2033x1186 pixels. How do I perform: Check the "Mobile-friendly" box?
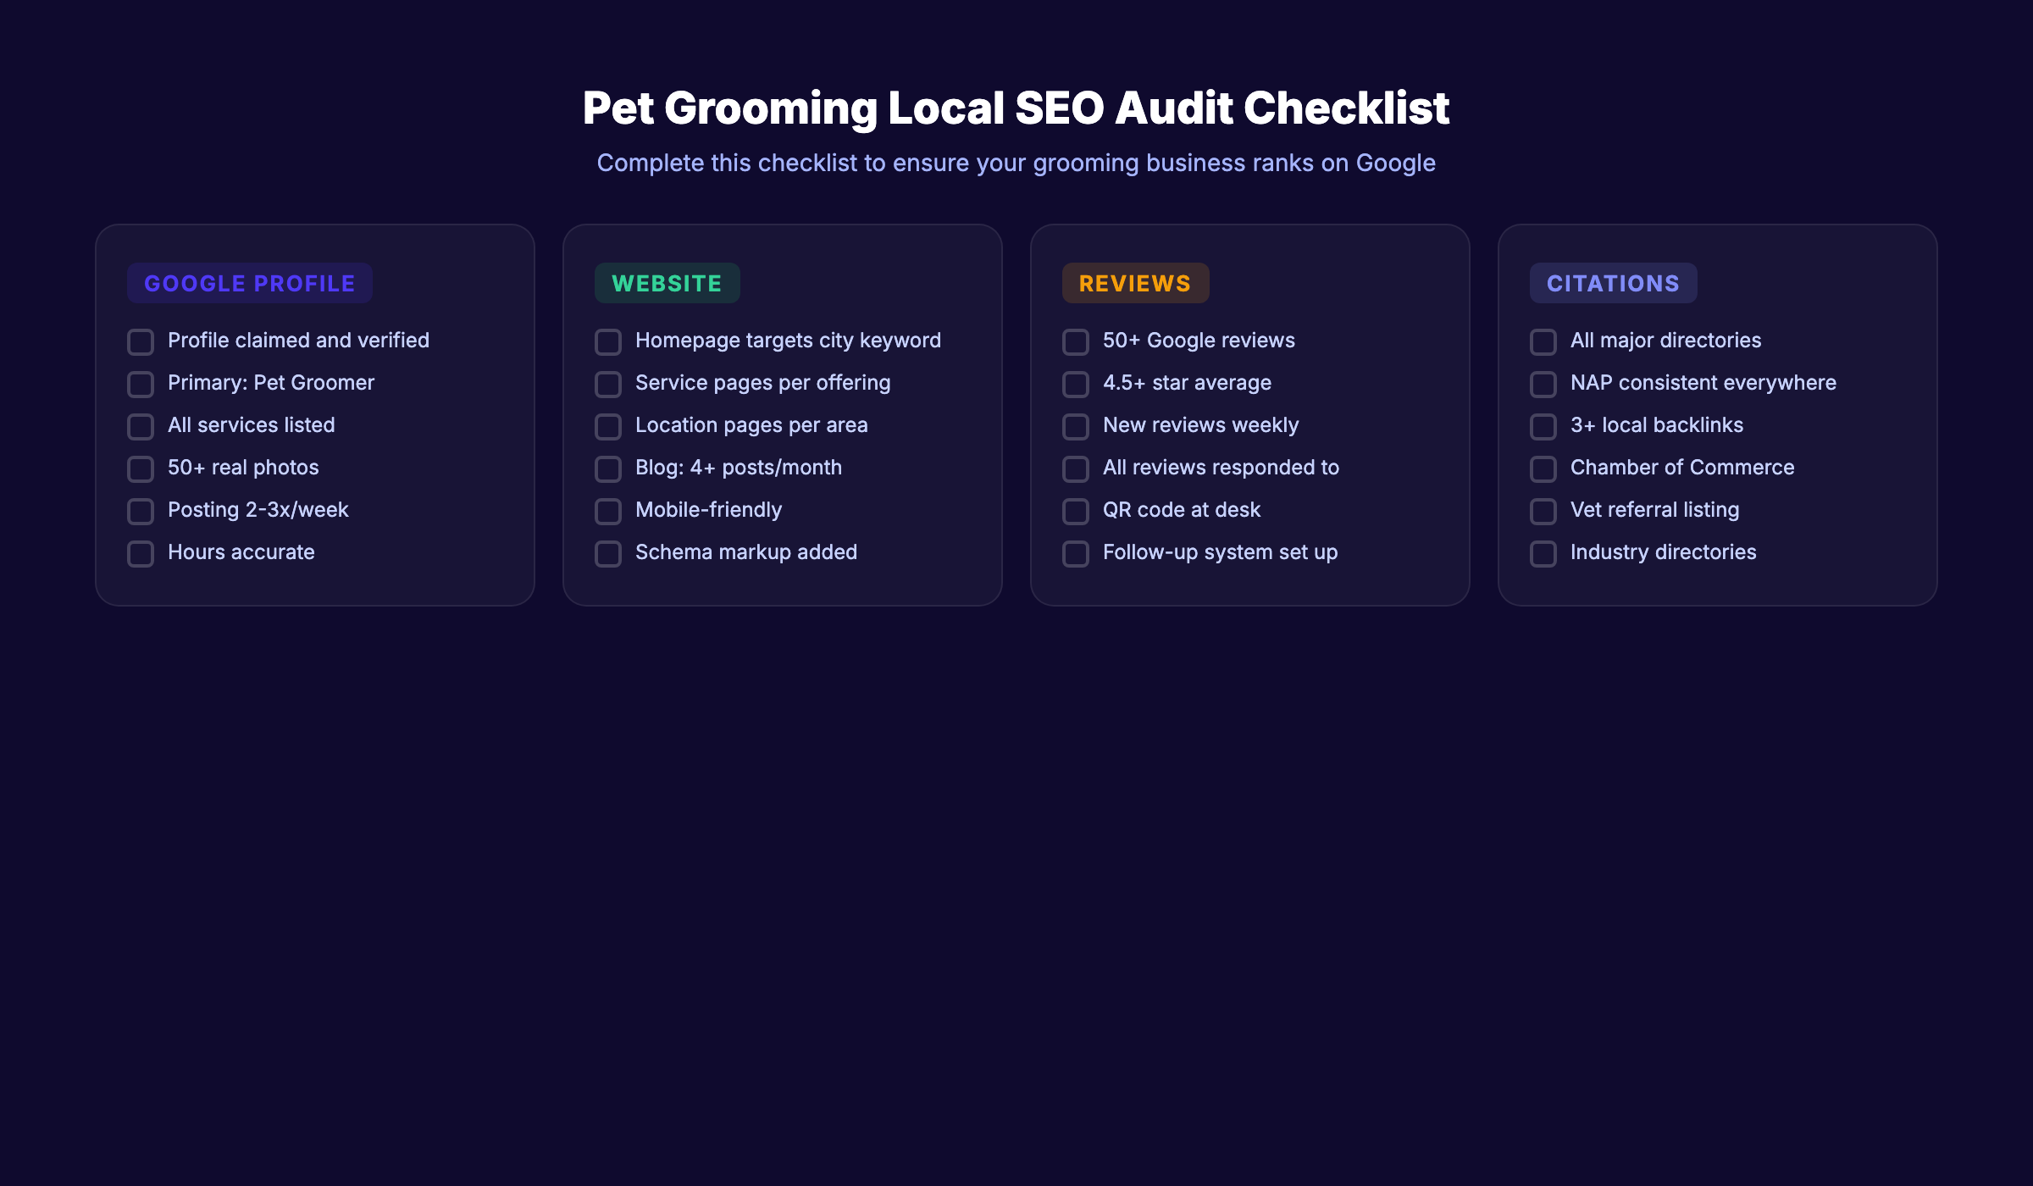607,511
